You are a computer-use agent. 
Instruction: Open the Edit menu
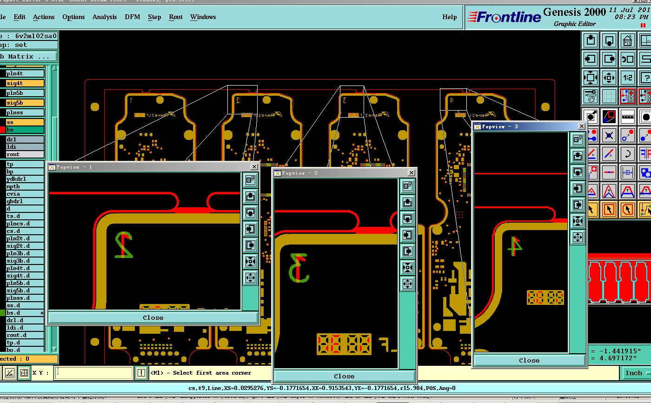(20, 17)
